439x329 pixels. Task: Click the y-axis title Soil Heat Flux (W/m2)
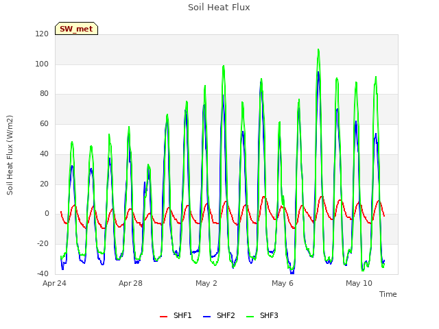pos(10,155)
